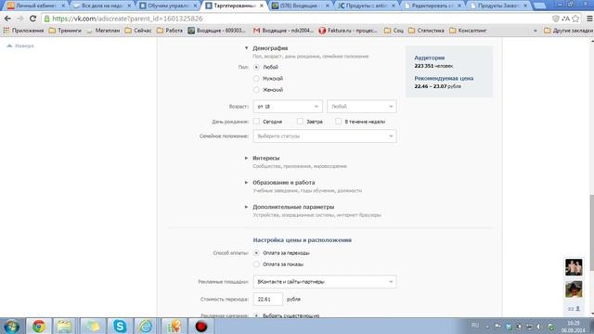Image resolution: width=594 pixels, height=334 pixels.
Task: Reload the page with the refresh icon
Action: click(32, 19)
